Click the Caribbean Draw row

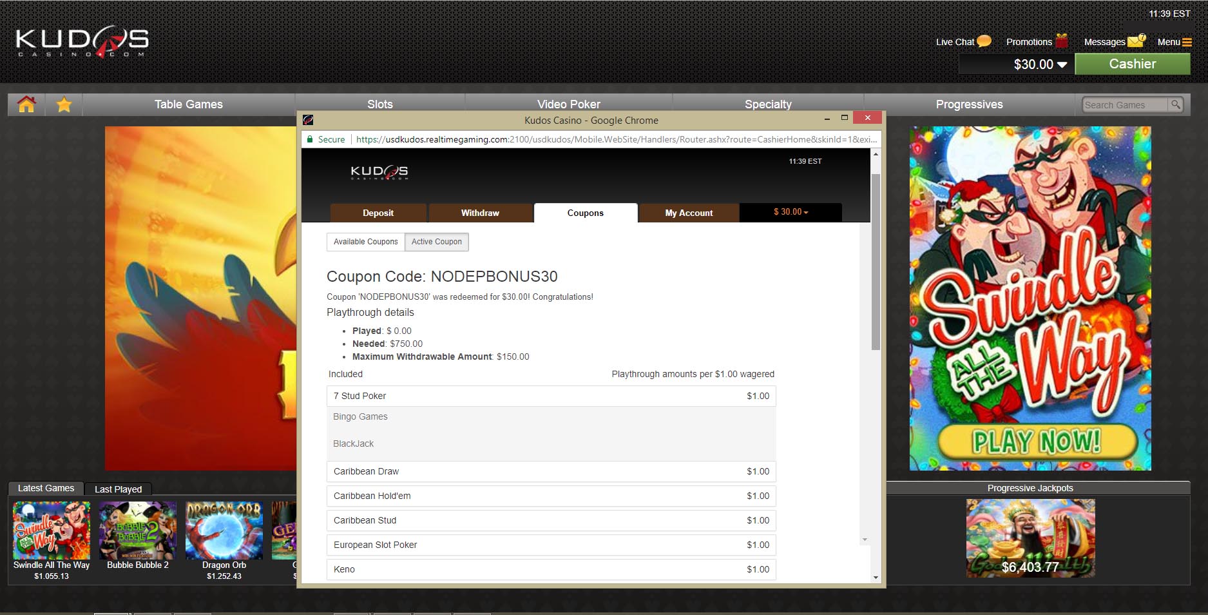(x=551, y=471)
